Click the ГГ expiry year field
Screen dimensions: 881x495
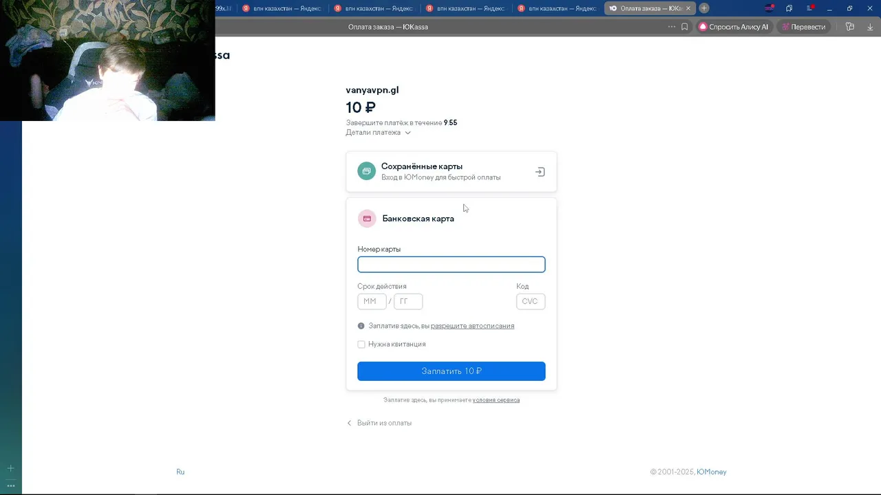[408, 302]
